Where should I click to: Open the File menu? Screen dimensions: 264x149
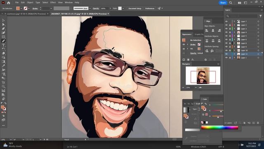(x=17, y=2)
